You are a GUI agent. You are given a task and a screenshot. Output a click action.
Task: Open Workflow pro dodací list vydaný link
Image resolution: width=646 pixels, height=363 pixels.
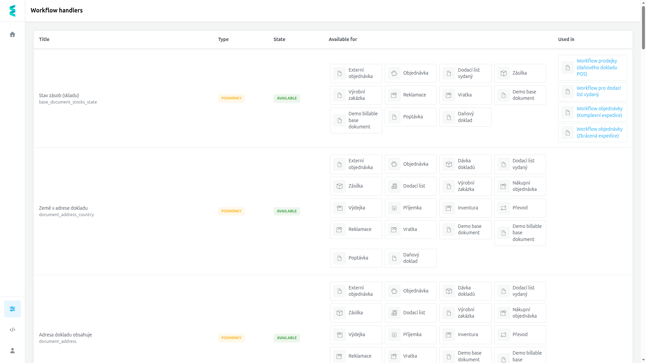click(599, 91)
